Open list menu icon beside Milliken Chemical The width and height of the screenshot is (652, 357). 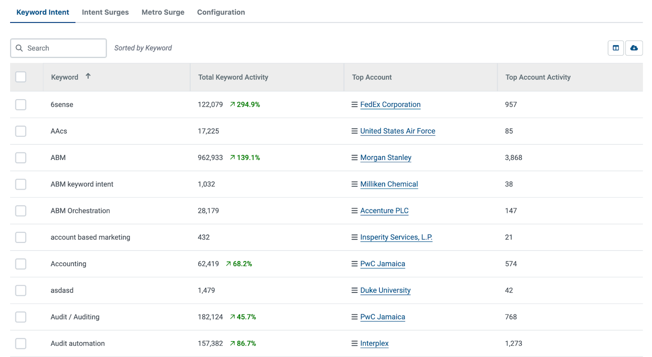(355, 184)
